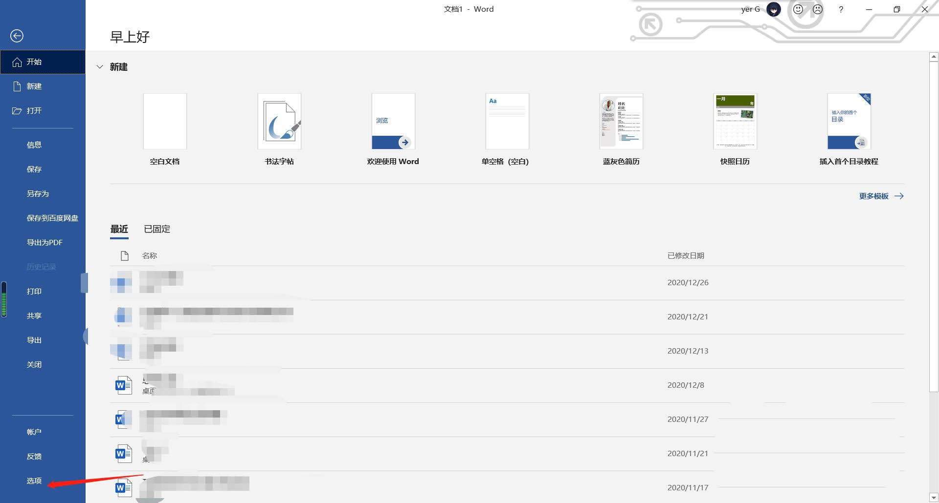939x503 pixels.
Task: Switch to the 已固定 pinned tab
Action: pyautogui.click(x=156, y=229)
